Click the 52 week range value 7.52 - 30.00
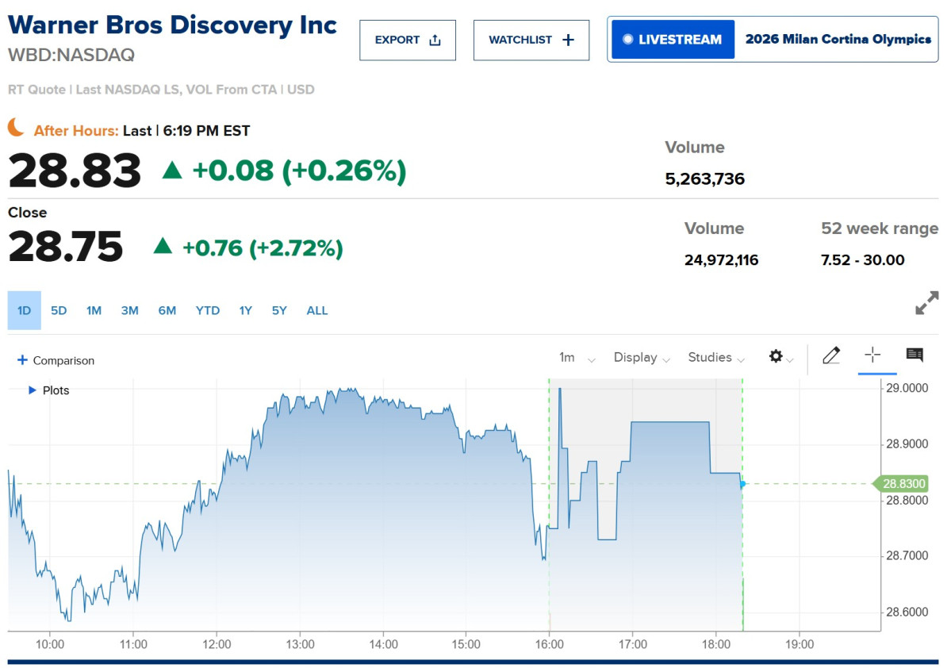951x672 pixels. [x=862, y=260]
